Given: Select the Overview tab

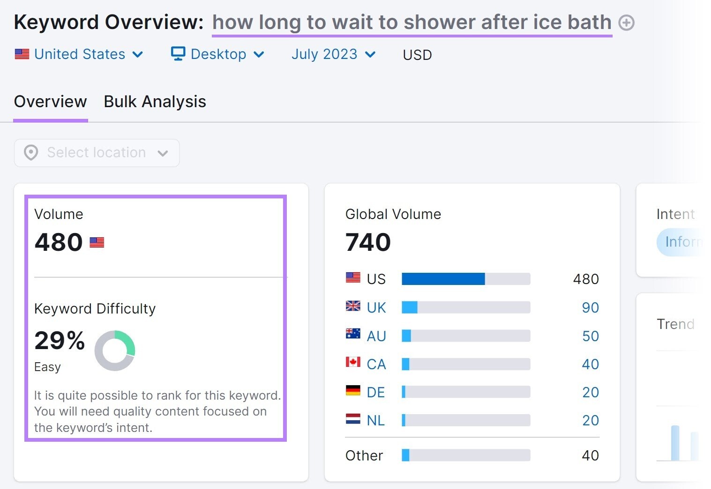Looking at the screenshot, I should pyautogui.click(x=50, y=102).
